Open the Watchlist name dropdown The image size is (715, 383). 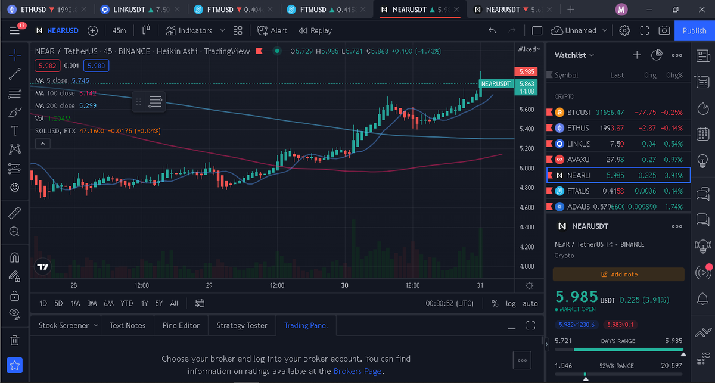click(574, 55)
